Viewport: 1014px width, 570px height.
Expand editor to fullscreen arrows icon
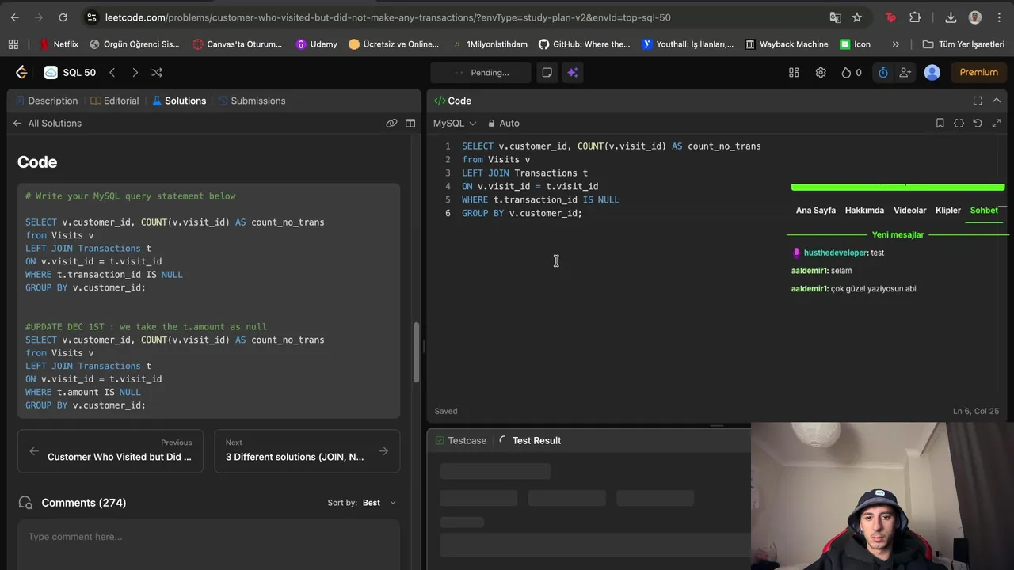pyautogui.click(x=997, y=123)
